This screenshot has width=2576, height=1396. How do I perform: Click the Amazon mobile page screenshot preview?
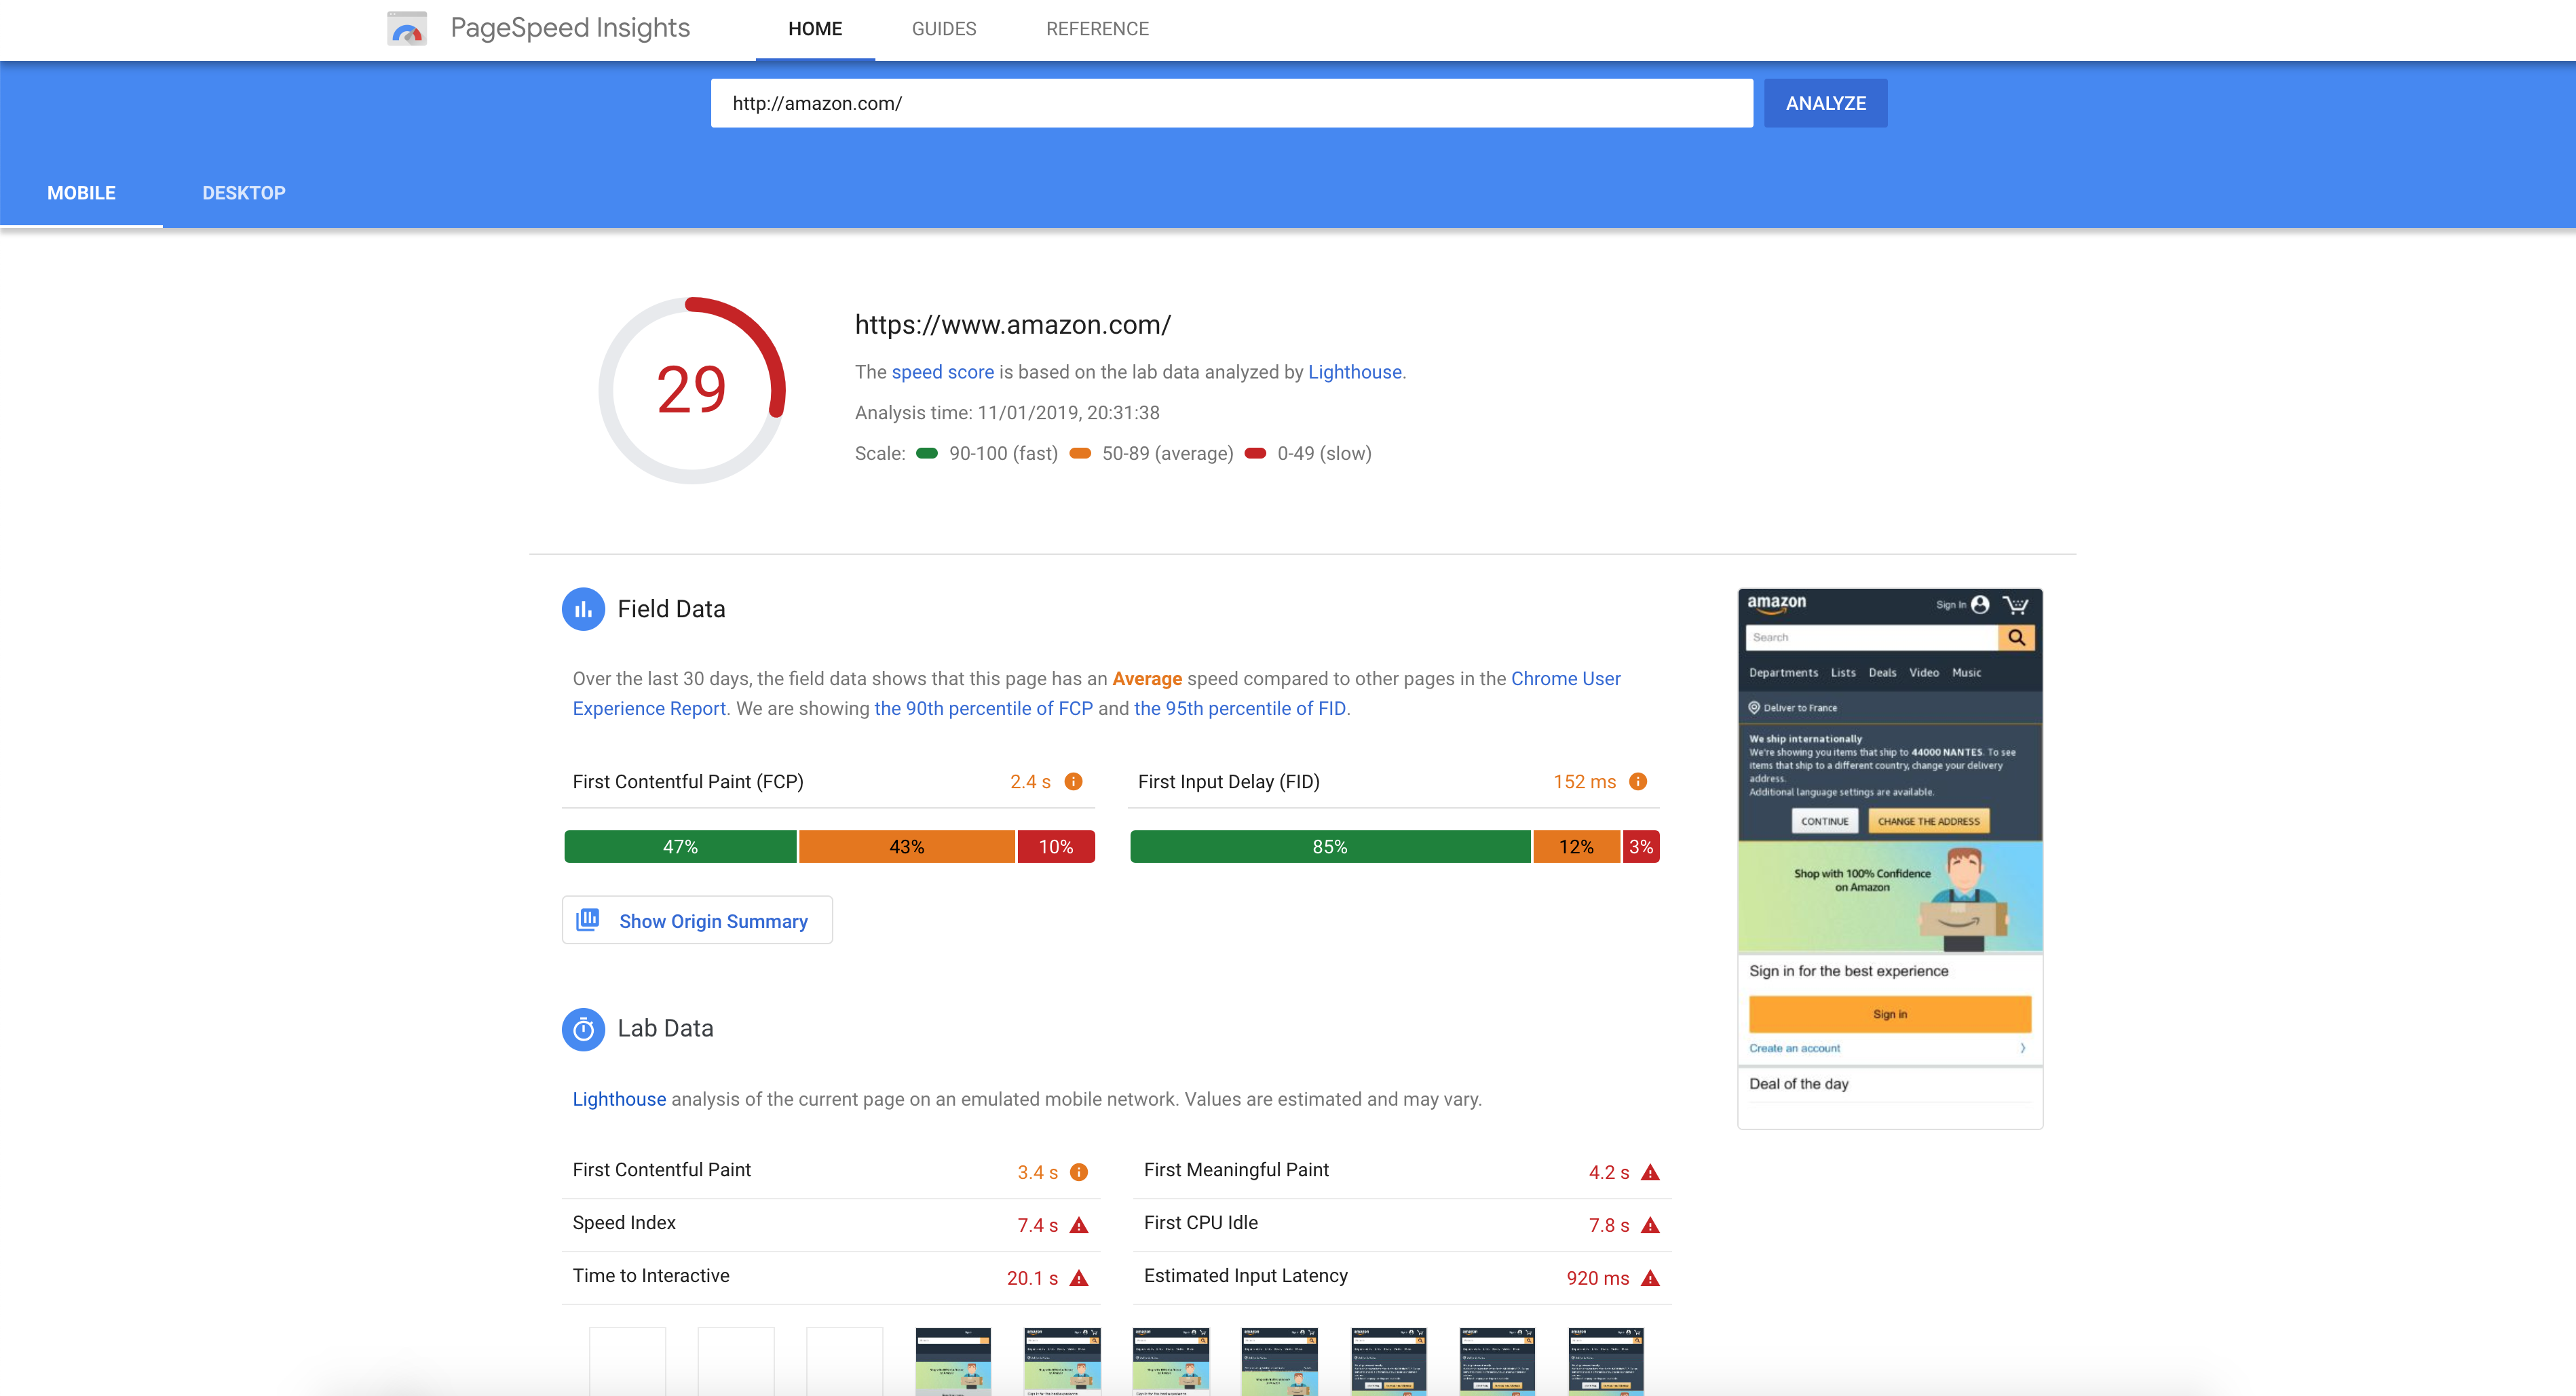click(1890, 858)
